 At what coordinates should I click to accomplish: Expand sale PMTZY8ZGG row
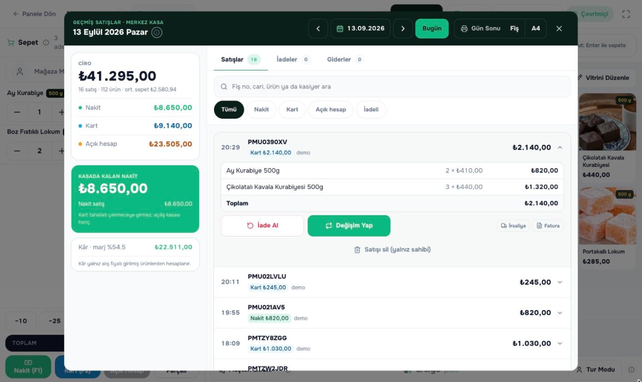pyautogui.click(x=392, y=343)
